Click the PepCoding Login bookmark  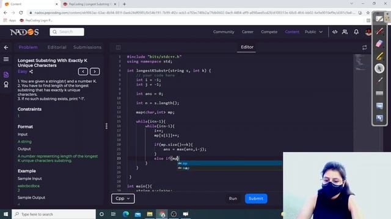tap(36, 20)
